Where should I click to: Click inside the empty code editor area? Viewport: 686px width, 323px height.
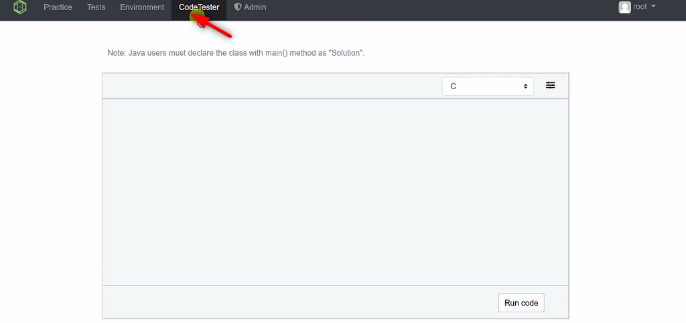click(335, 192)
